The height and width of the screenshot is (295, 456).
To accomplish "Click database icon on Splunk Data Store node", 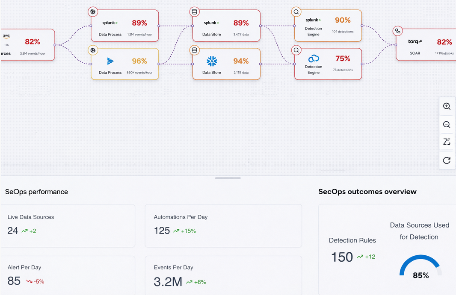I will click(x=195, y=12).
